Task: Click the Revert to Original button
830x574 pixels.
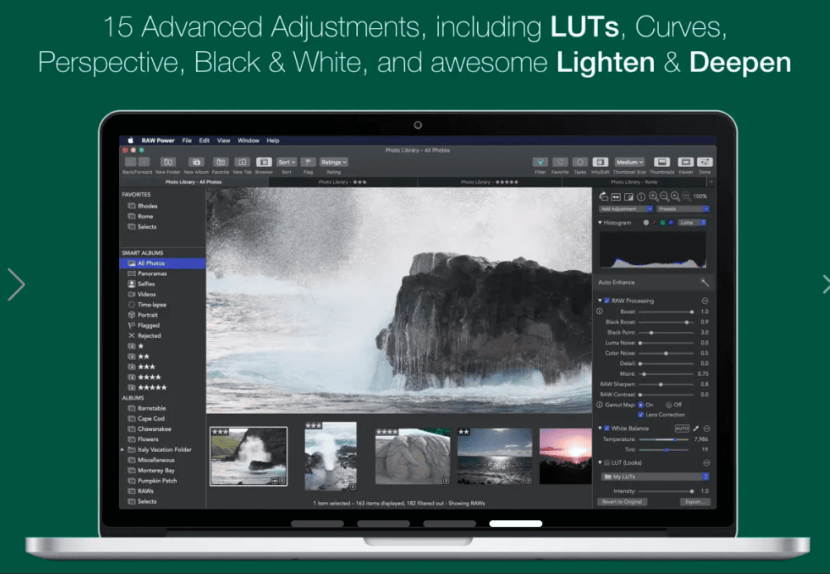Action: coord(622,501)
